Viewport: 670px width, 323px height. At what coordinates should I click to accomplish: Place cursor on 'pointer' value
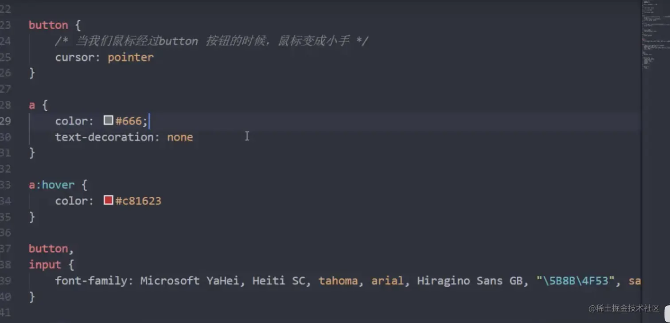[130, 57]
